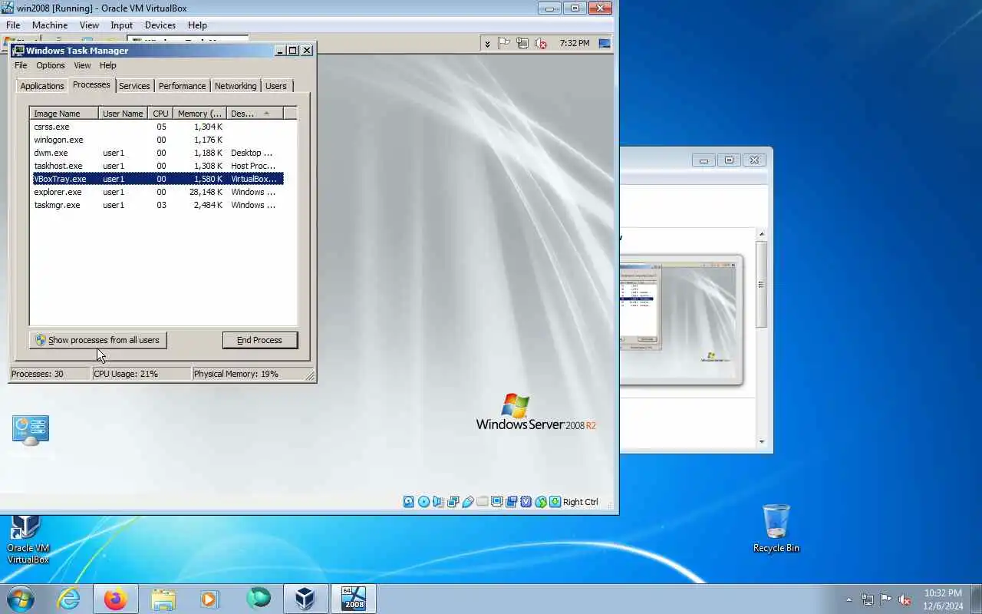
Task: Click the green sphere app on host taskbar
Action: (259, 599)
